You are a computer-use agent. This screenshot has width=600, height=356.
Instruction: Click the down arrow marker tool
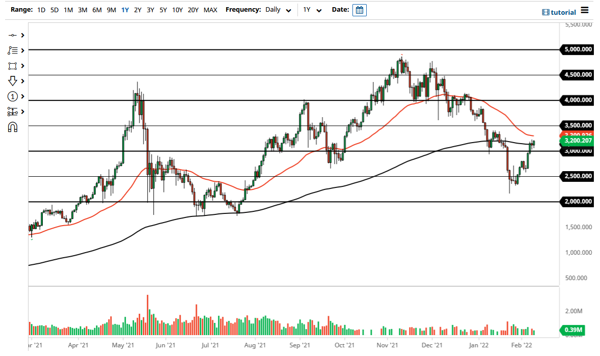click(13, 80)
